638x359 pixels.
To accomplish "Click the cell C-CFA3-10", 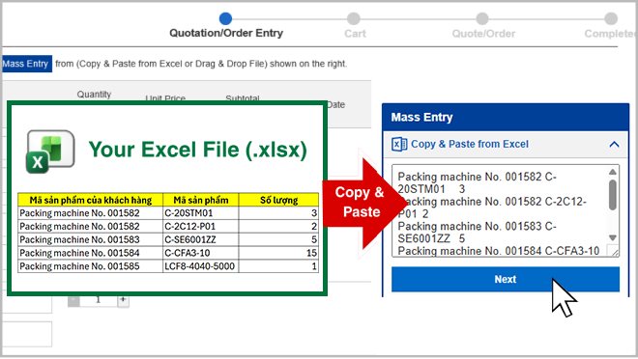I will [201, 253].
